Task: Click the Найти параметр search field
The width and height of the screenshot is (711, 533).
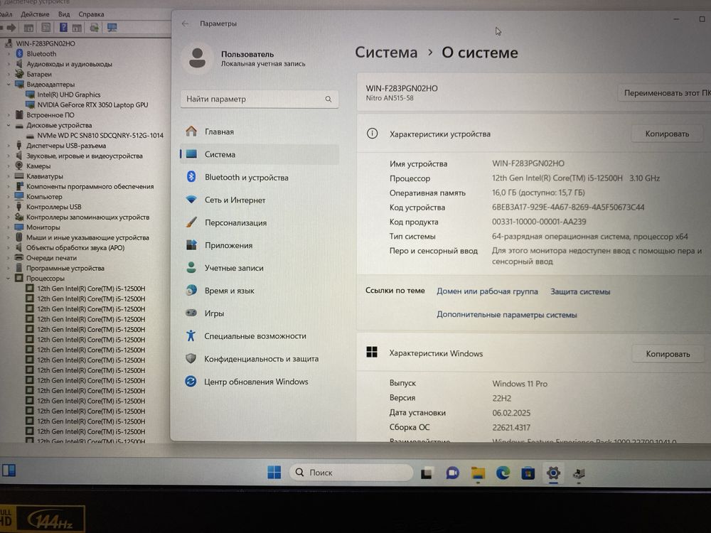Action: pyautogui.click(x=260, y=99)
